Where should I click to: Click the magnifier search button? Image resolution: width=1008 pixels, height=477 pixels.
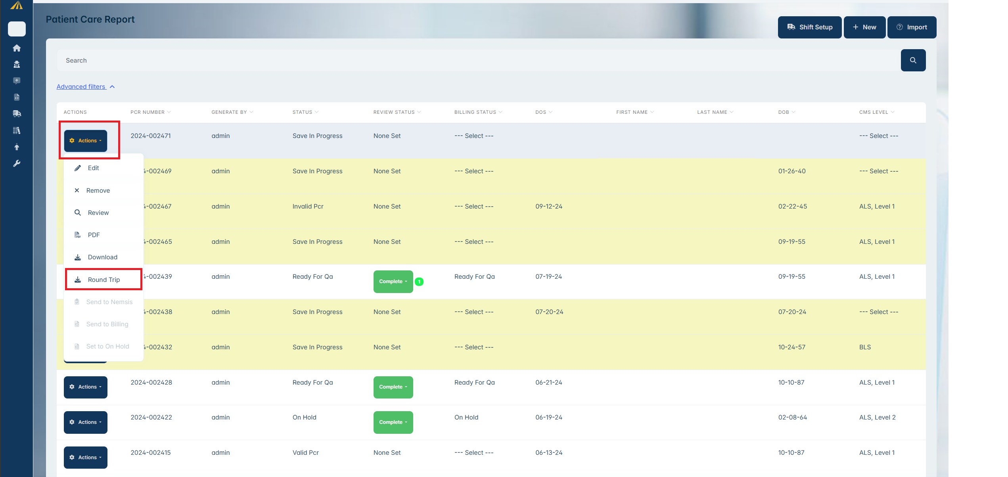913,60
